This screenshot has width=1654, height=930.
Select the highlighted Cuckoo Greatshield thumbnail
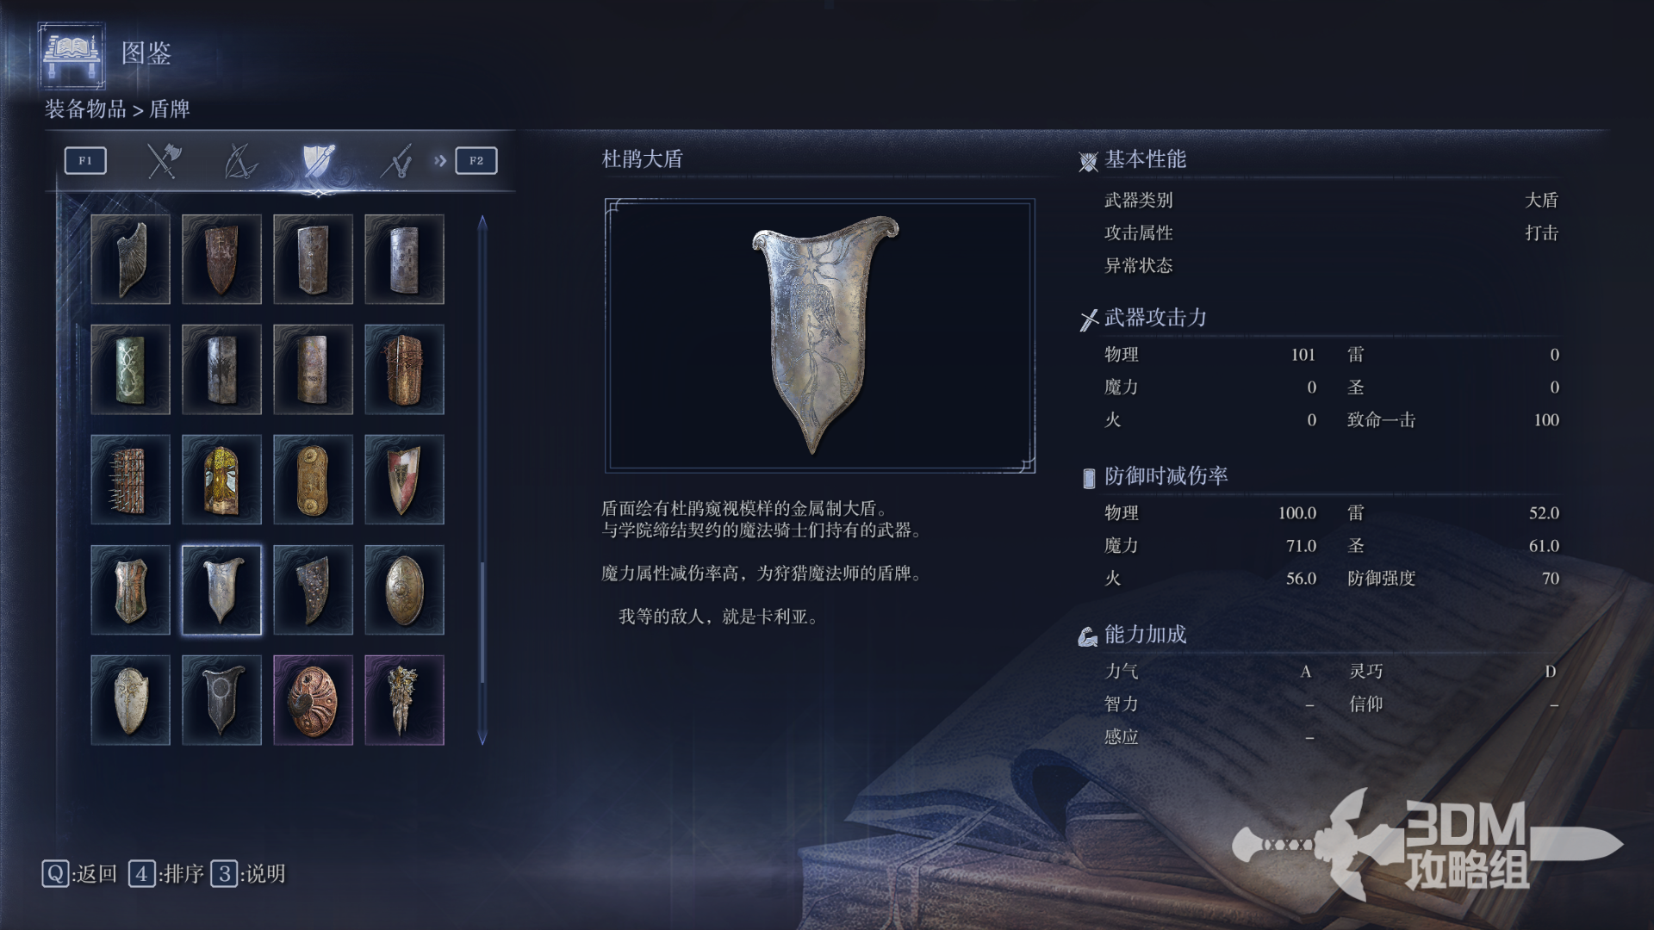click(x=221, y=590)
